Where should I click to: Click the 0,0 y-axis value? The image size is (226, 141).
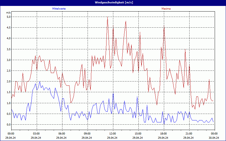point(8,124)
